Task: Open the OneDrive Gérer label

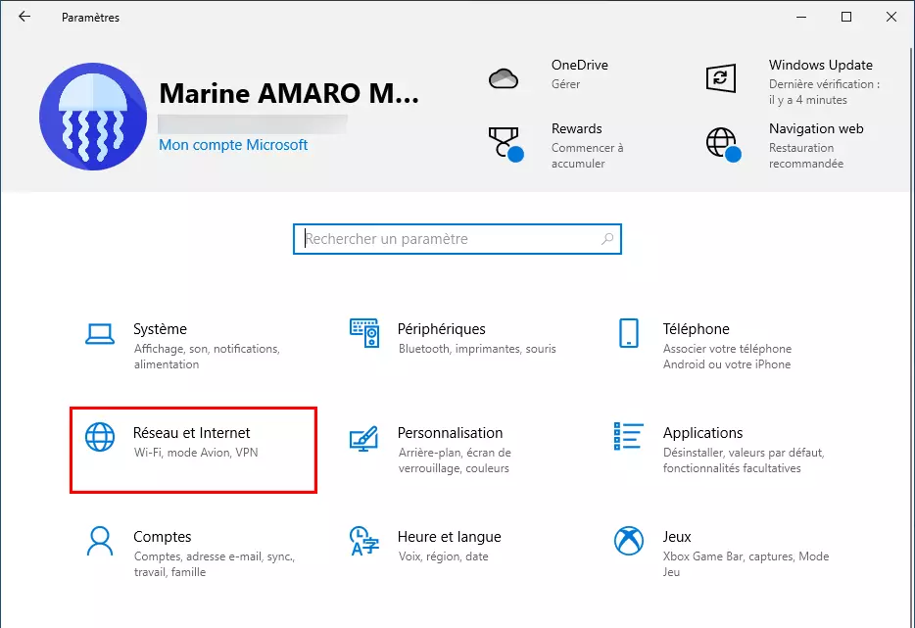Action: [x=565, y=84]
